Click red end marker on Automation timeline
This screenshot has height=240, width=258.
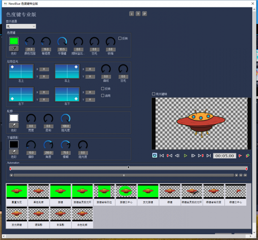click(x=246, y=169)
